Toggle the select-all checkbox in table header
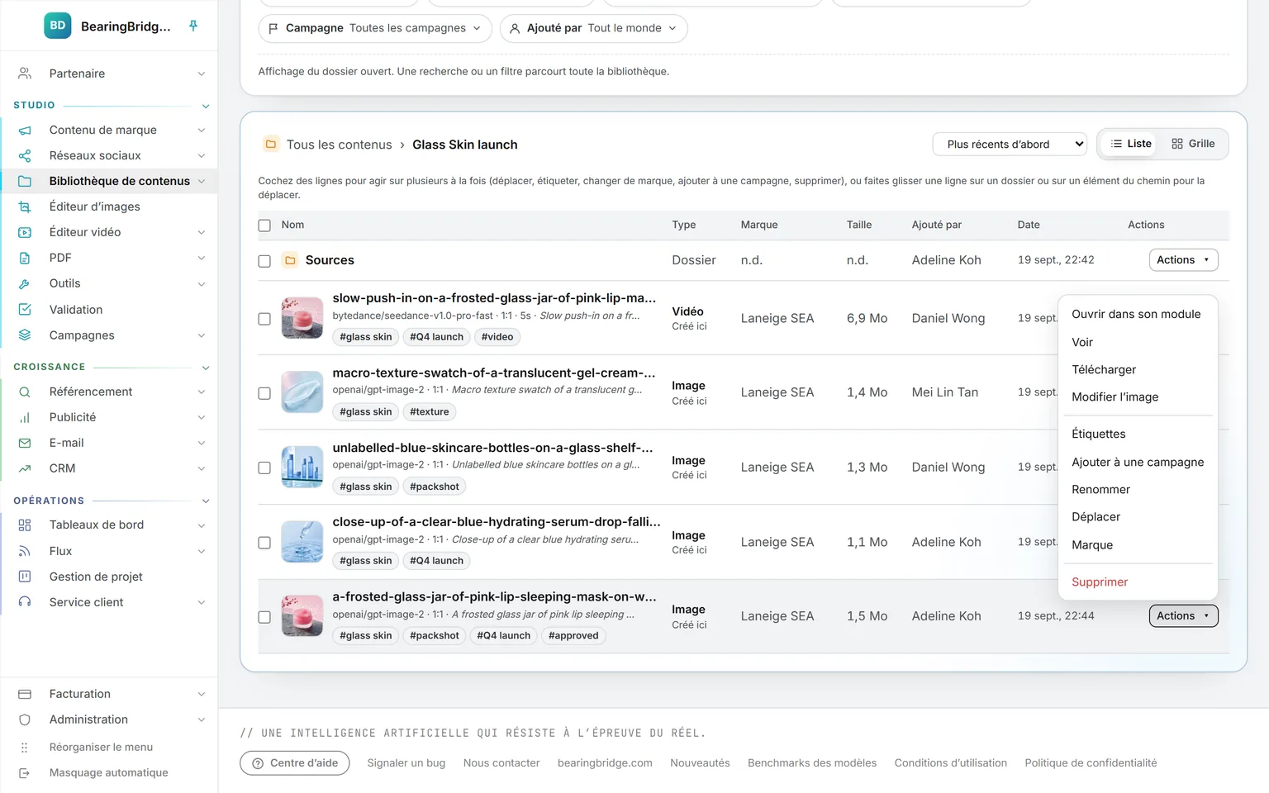This screenshot has width=1269, height=793. pyautogui.click(x=264, y=226)
